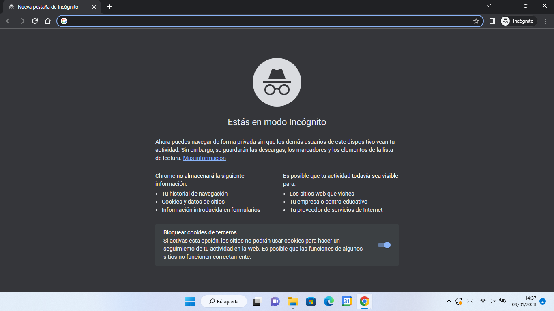Click the muted volume tray icon
The width and height of the screenshot is (554, 311).
coord(493,301)
